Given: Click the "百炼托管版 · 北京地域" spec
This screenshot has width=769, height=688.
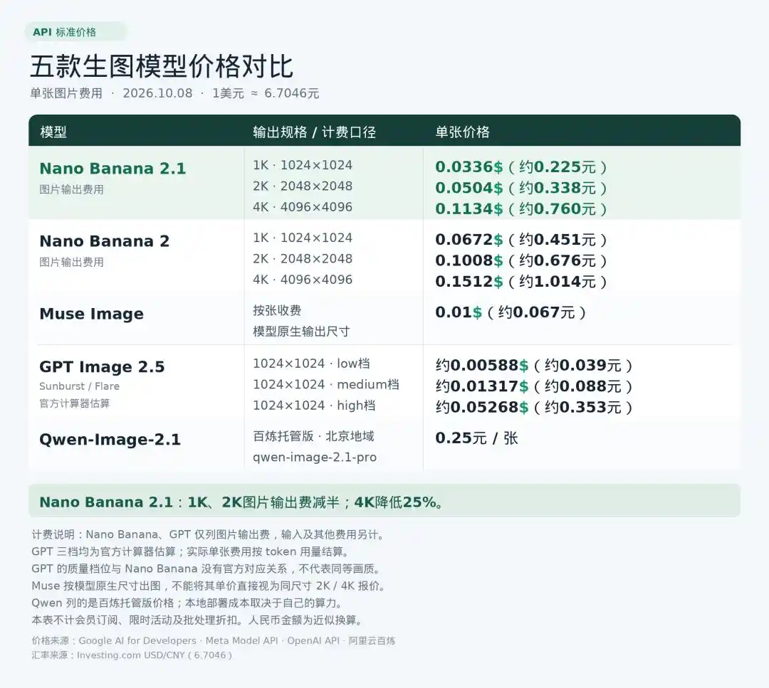Looking at the screenshot, I should pos(314,436).
